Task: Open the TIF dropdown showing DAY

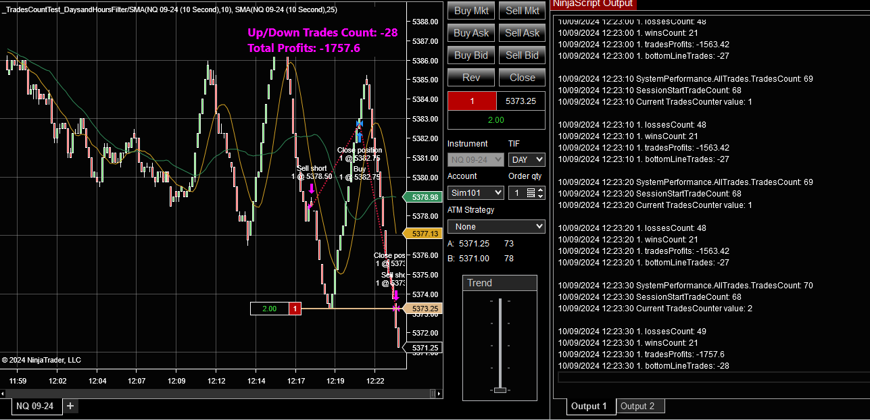Action: (527, 159)
